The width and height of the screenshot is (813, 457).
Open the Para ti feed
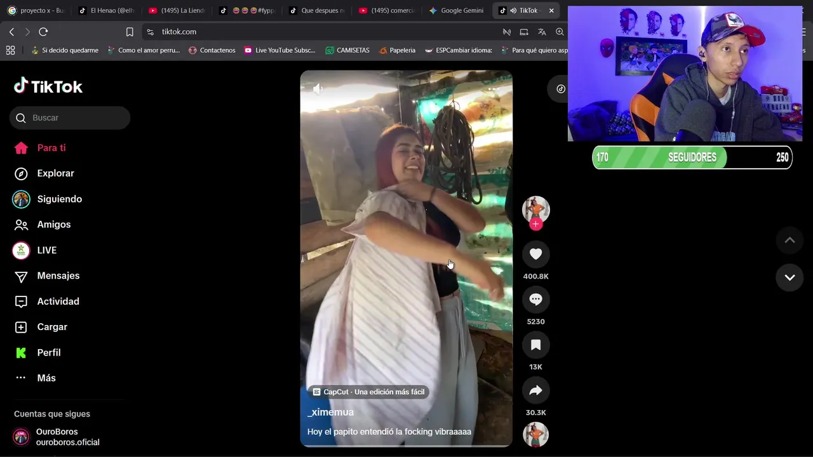coord(41,148)
